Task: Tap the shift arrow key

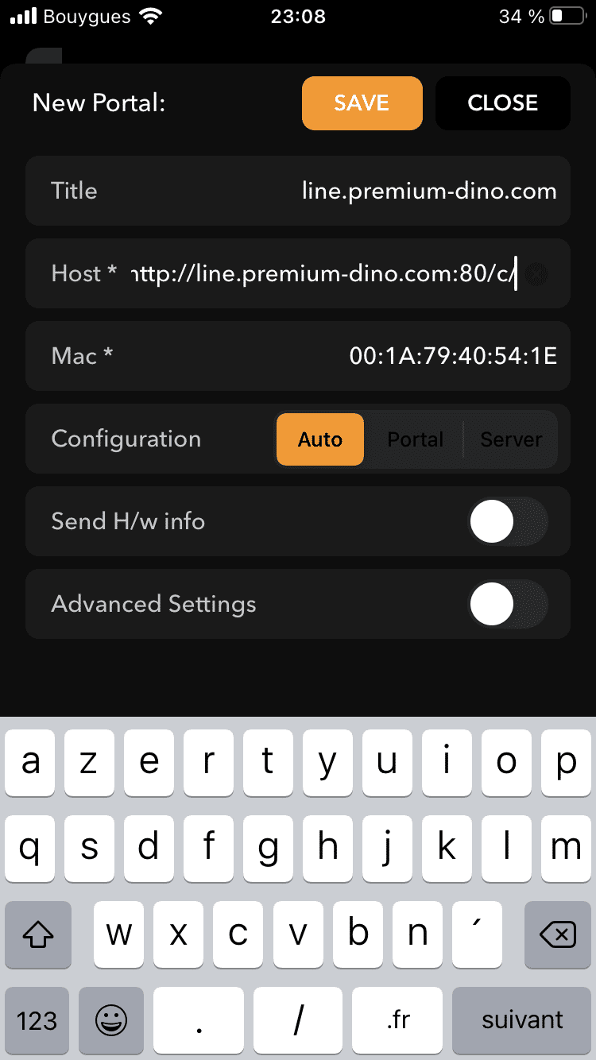Action: tap(38, 935)
